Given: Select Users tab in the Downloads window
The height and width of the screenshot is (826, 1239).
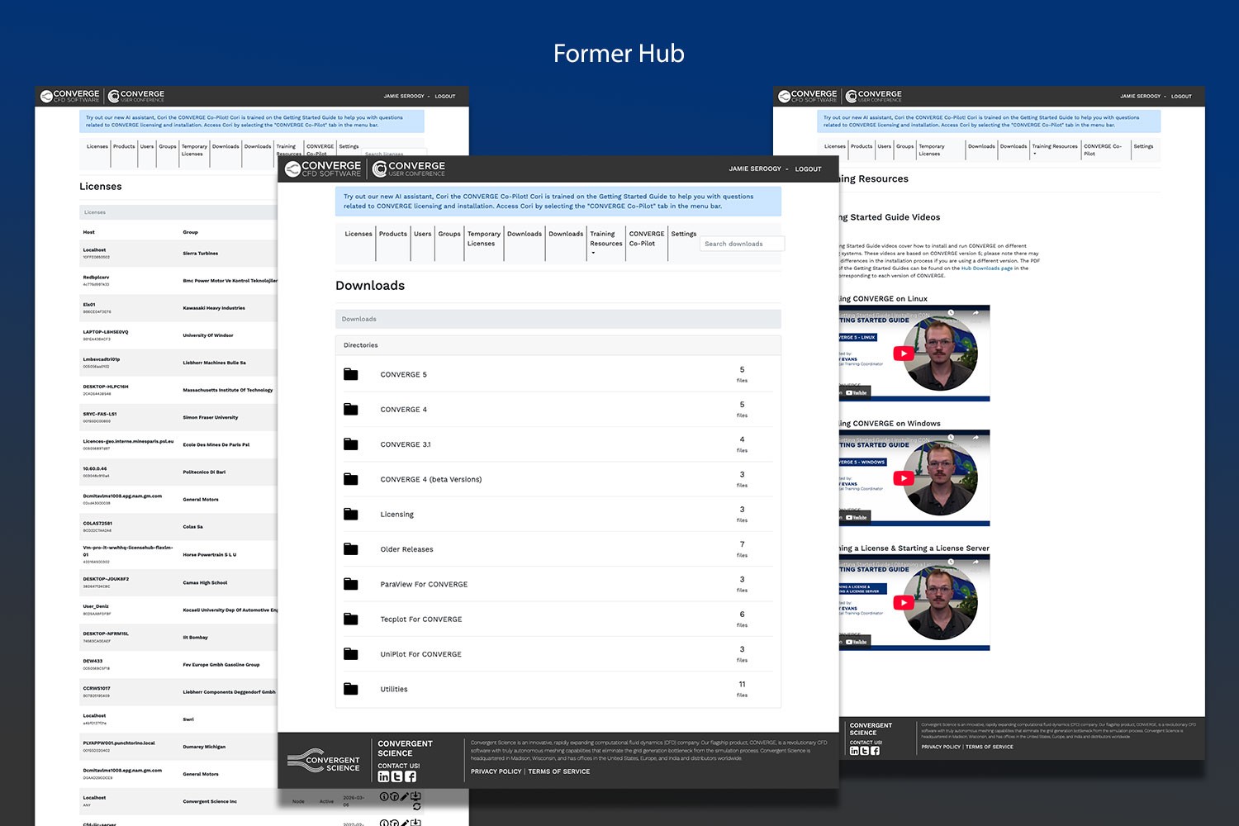Looking at the screenshot, I should [x=423, y=234].
